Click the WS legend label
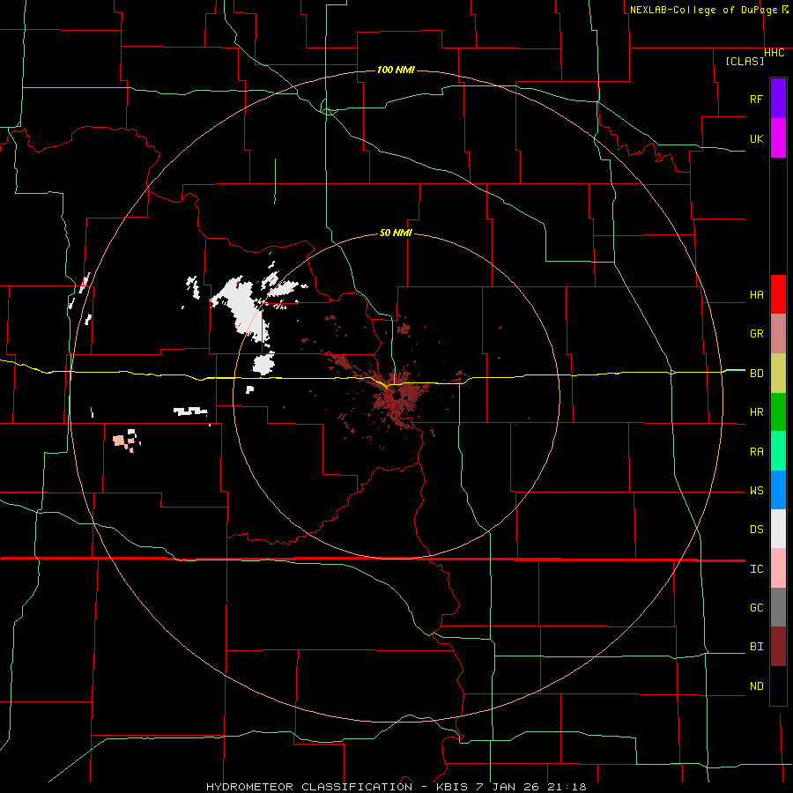The height and width of the screenshot is (793, 793). click(x=757, y=491)
